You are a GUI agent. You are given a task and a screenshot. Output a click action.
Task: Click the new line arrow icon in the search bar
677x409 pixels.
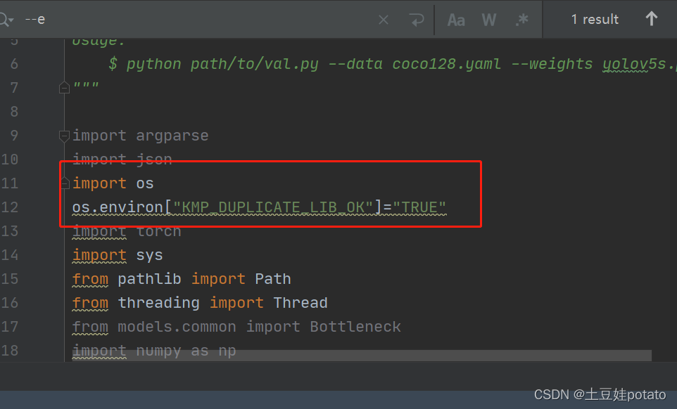pyautogui.click(x=417, y=20)
